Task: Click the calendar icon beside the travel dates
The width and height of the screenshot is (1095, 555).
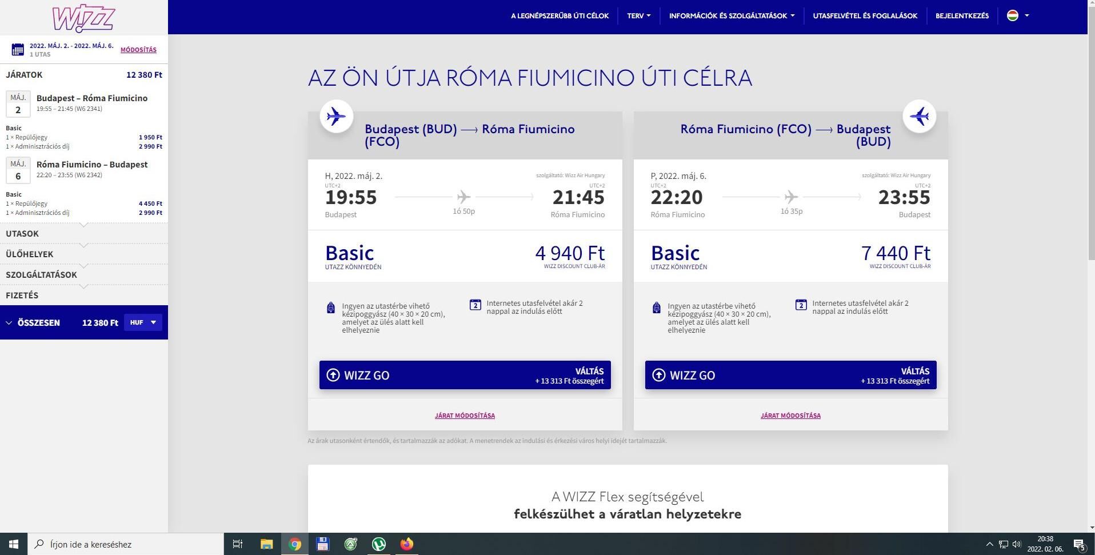Action: tap(18, 50)
